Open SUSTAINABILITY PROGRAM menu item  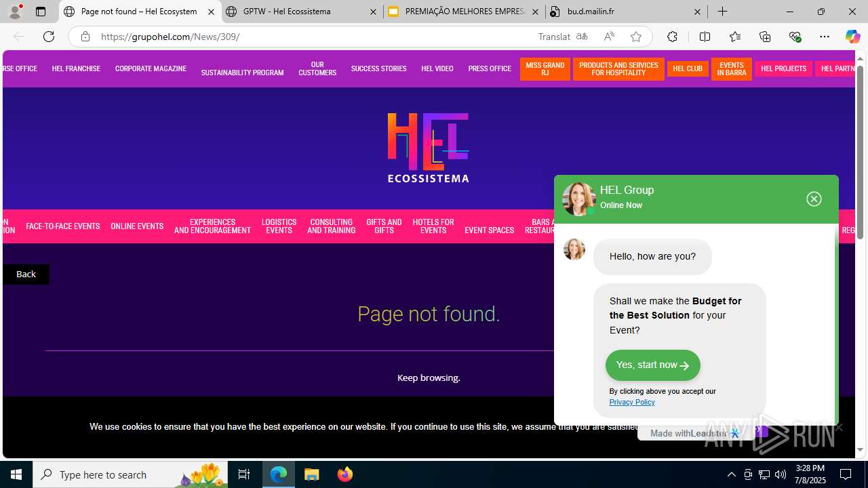(x=242, y=73)
